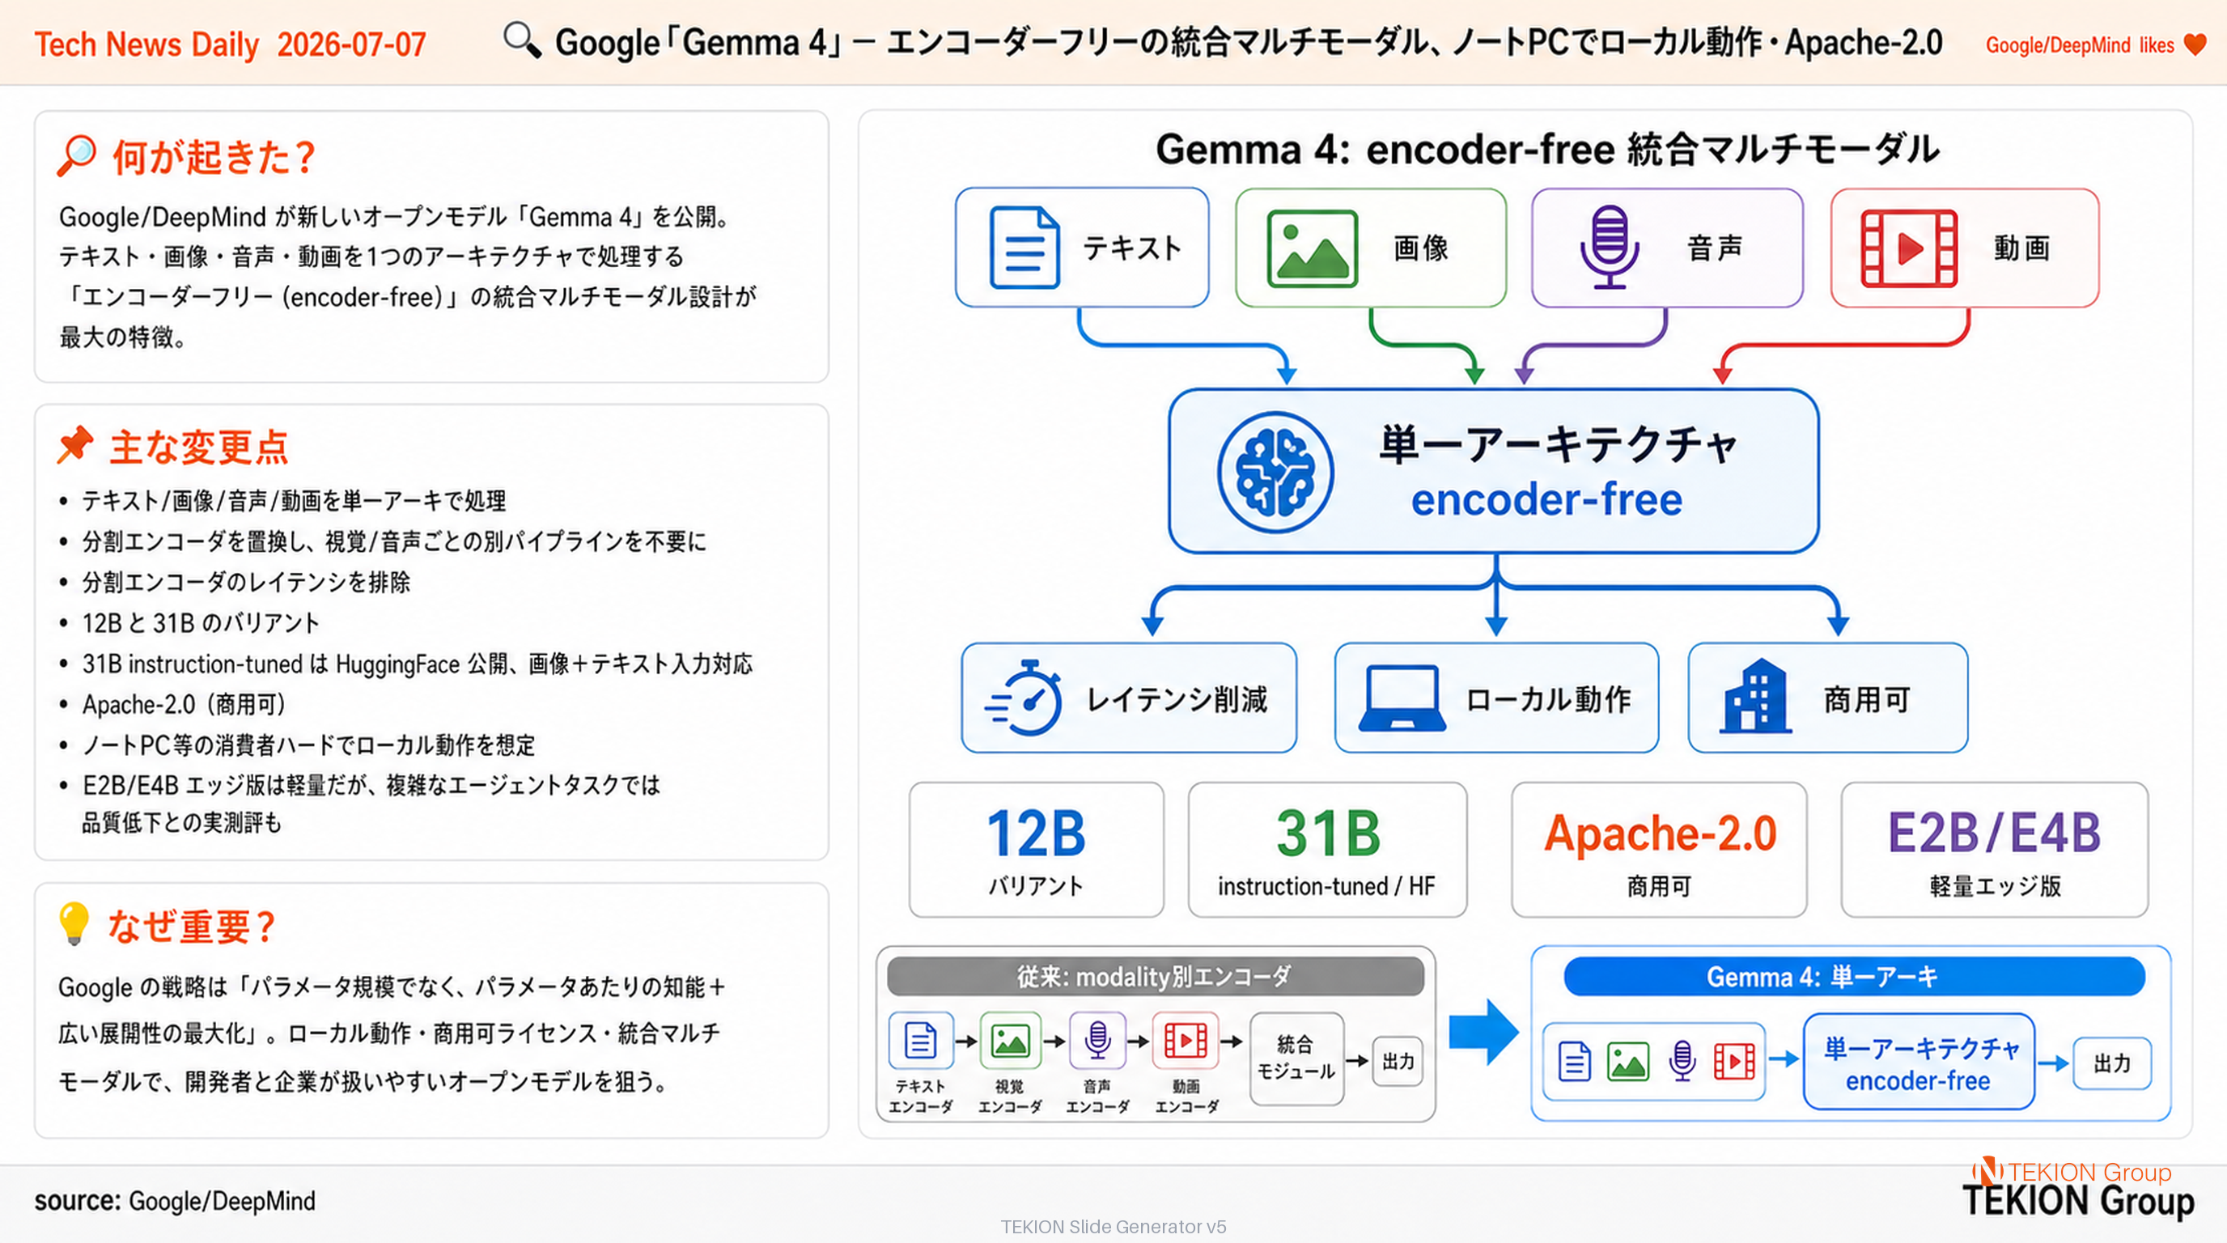Click the blue Gemma 4: 単一アーキ header bar
This screenshot has width=2227, height=1243.
(1855, 976)
